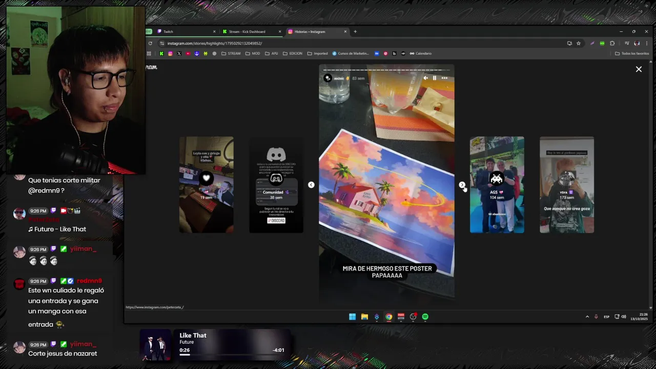
Task: Click the redmn9 username in chat
Action: [90, 281]
